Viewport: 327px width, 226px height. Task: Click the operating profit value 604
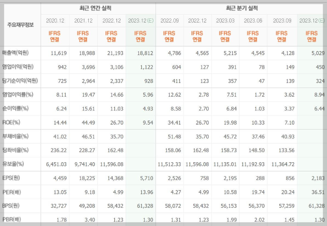click(x=177, y=67)
